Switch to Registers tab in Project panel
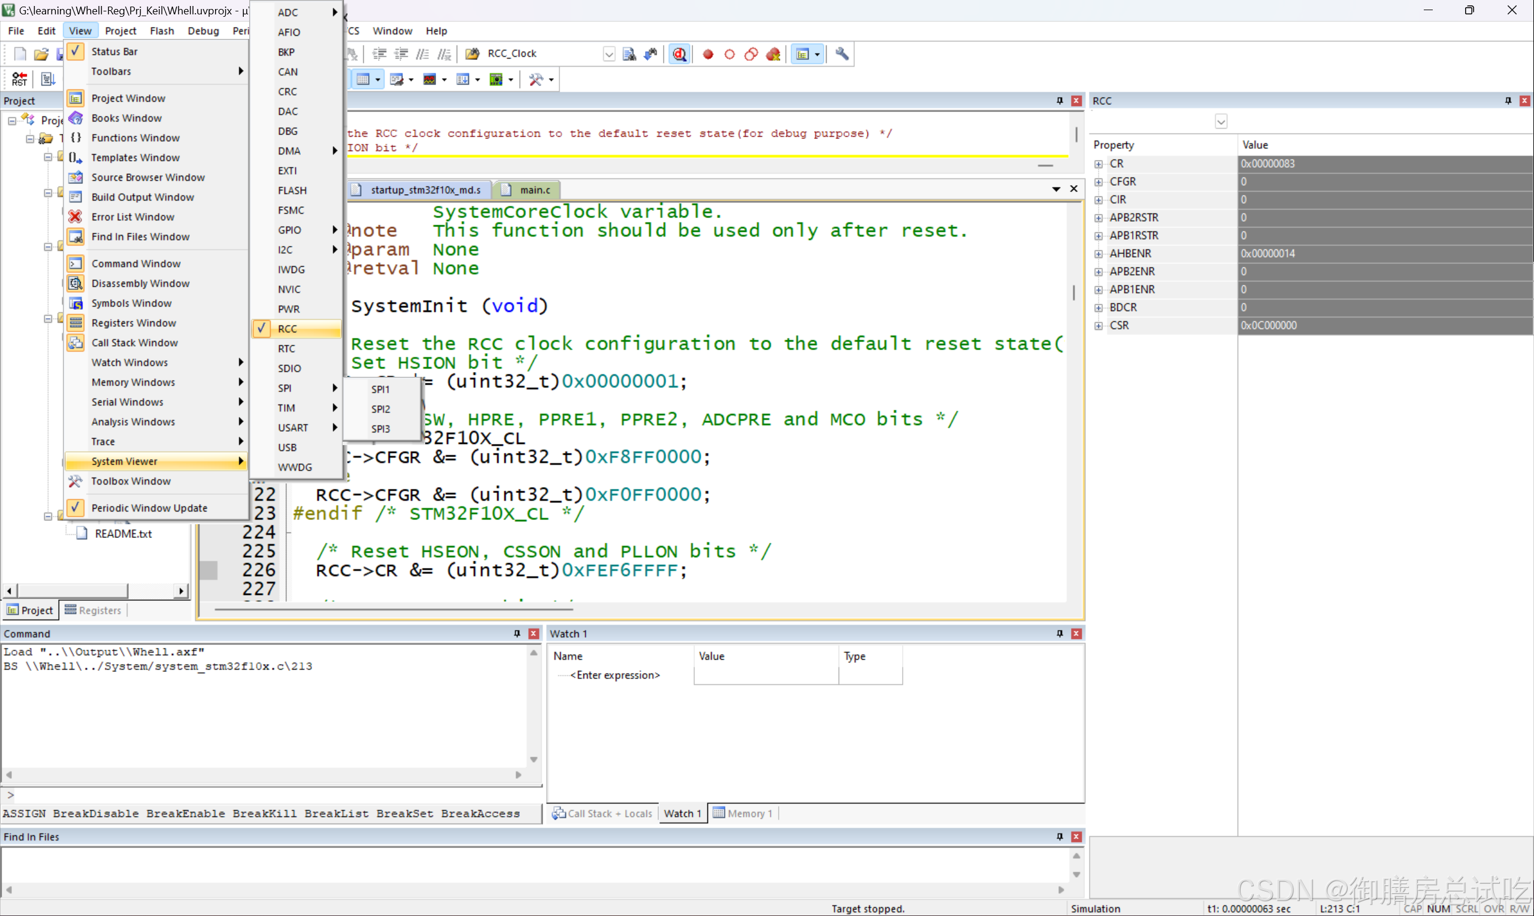Image resolution: width=1534 pixels, height=916 pixels. pyautogui.click(x=94, y=610)
